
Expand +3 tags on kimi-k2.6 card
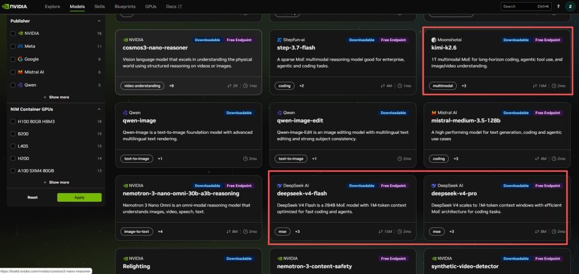(464, 86)
